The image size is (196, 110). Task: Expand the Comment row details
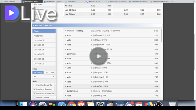click(x=66, y=54)
